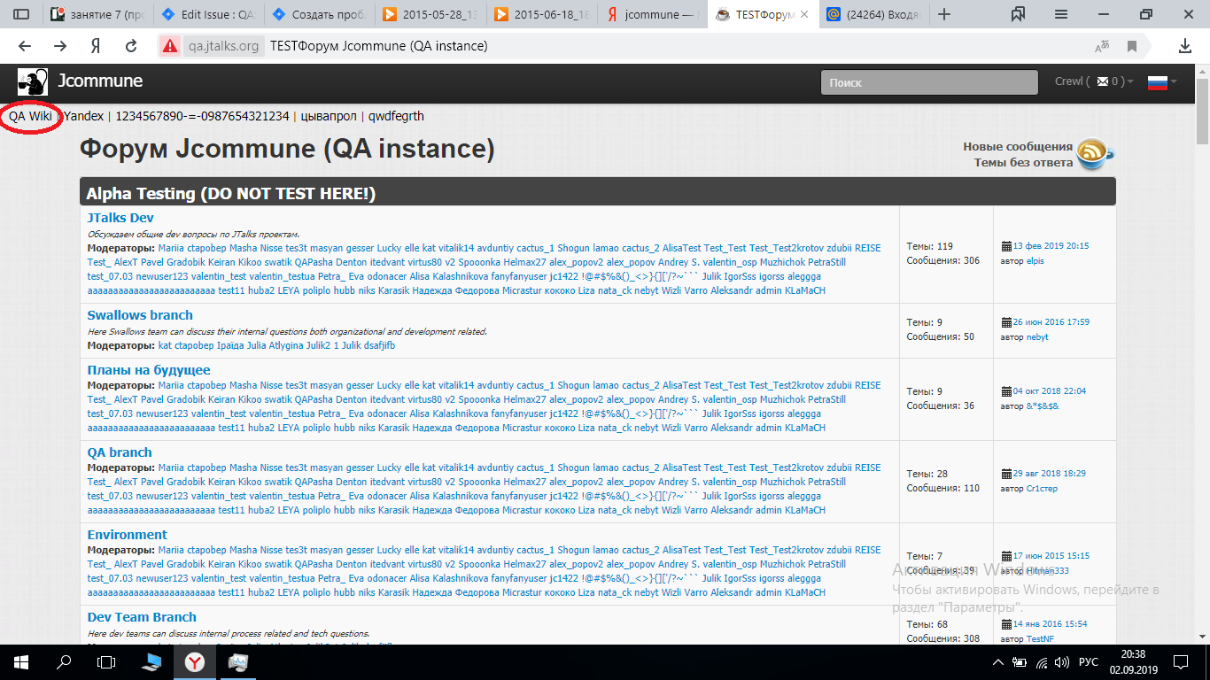Open the Environment branch
This screenshot has height=680, width=1210.
pos(127,535)
